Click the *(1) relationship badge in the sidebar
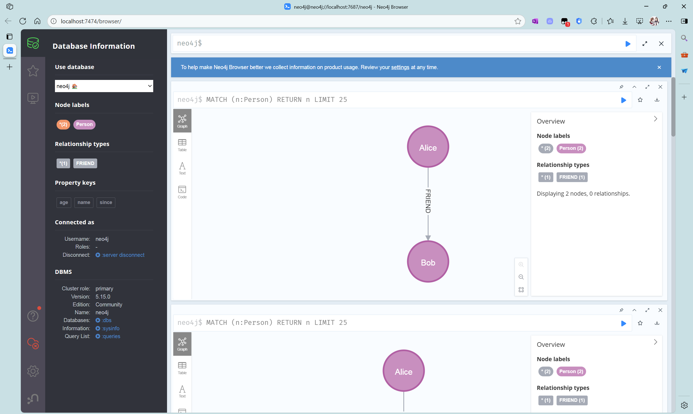This screenshot has height=414, width=693. pyautogui.click(x=63, y=163)
